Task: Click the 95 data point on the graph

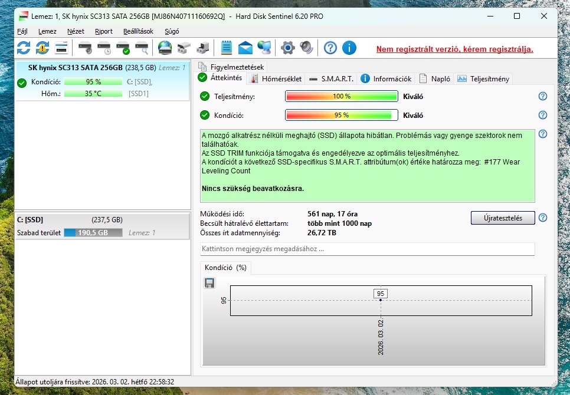Action: 381,300
